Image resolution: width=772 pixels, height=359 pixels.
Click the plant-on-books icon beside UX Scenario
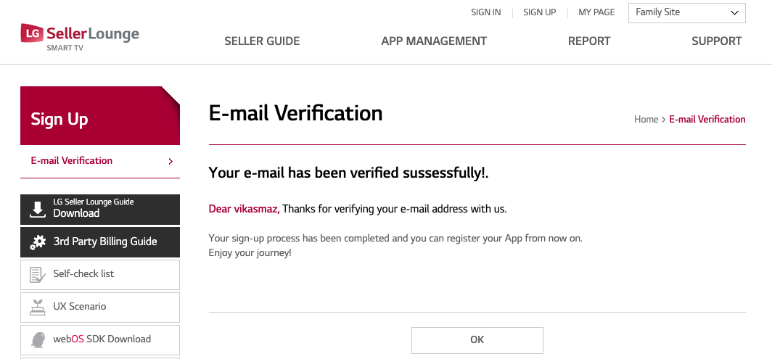[x=38, y=307]
